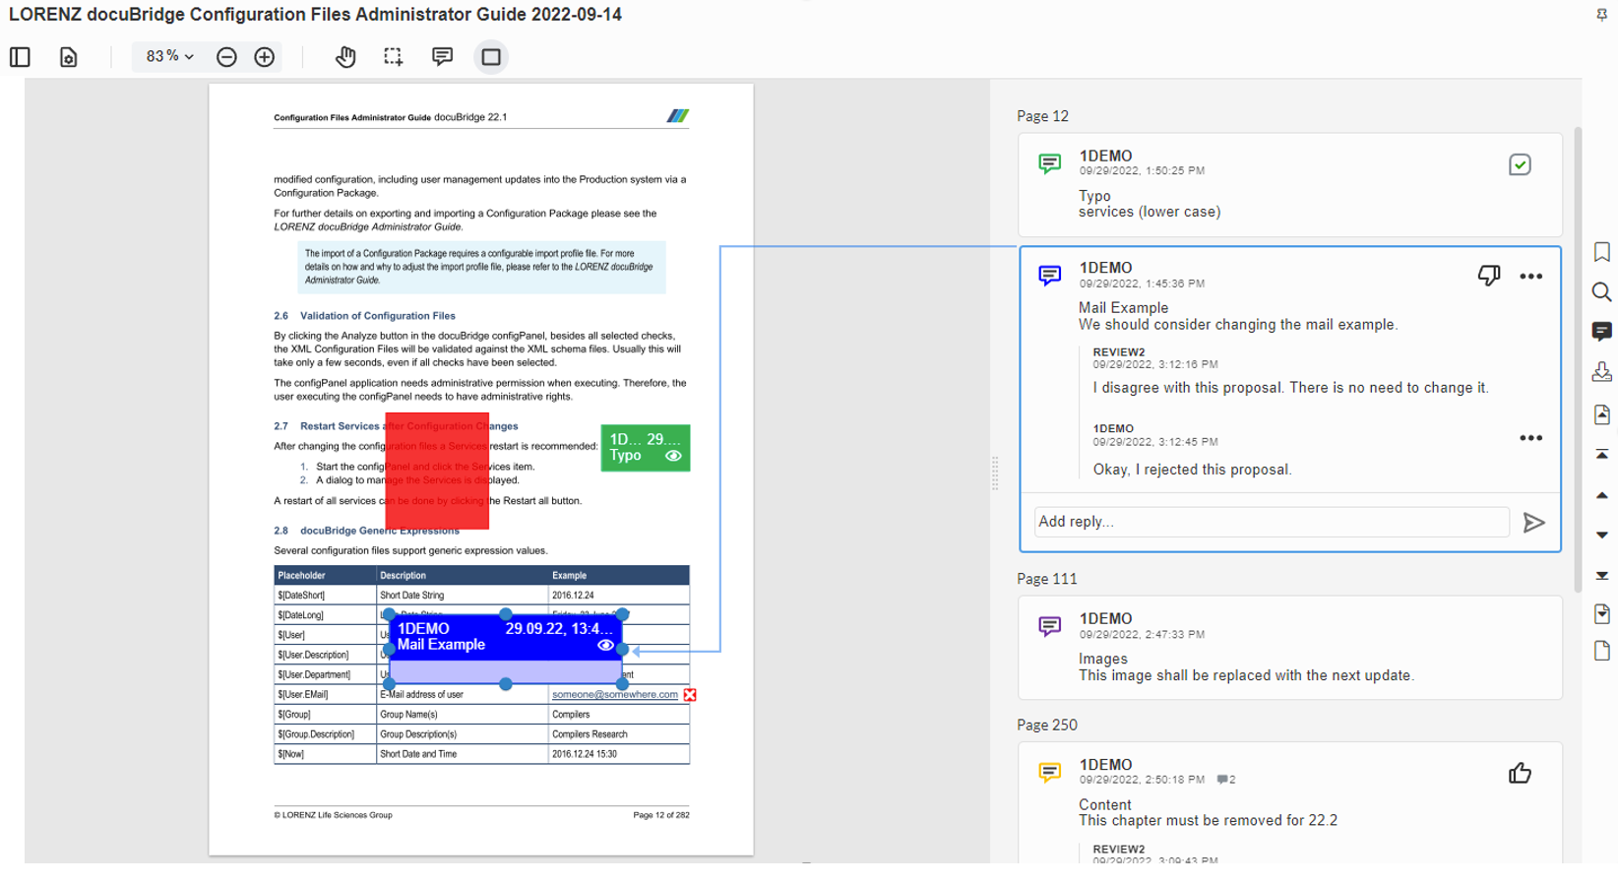This screenshot has width=1618, height=885.
Task: Click the red highlighted rectangle annotation
Action: (x=437, y=471)
